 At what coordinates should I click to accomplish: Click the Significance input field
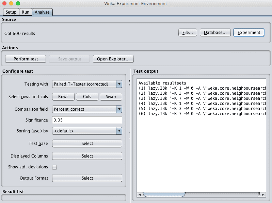coord(87,120)
